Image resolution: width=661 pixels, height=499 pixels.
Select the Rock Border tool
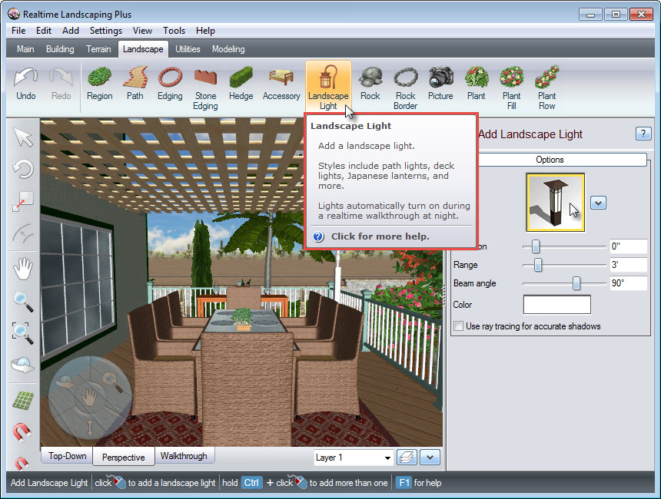click(406, 88)
